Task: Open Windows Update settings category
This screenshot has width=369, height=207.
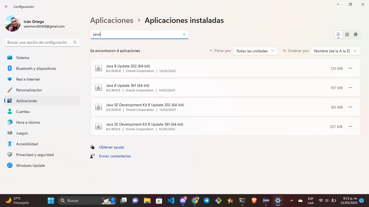Action: (42, 165)
